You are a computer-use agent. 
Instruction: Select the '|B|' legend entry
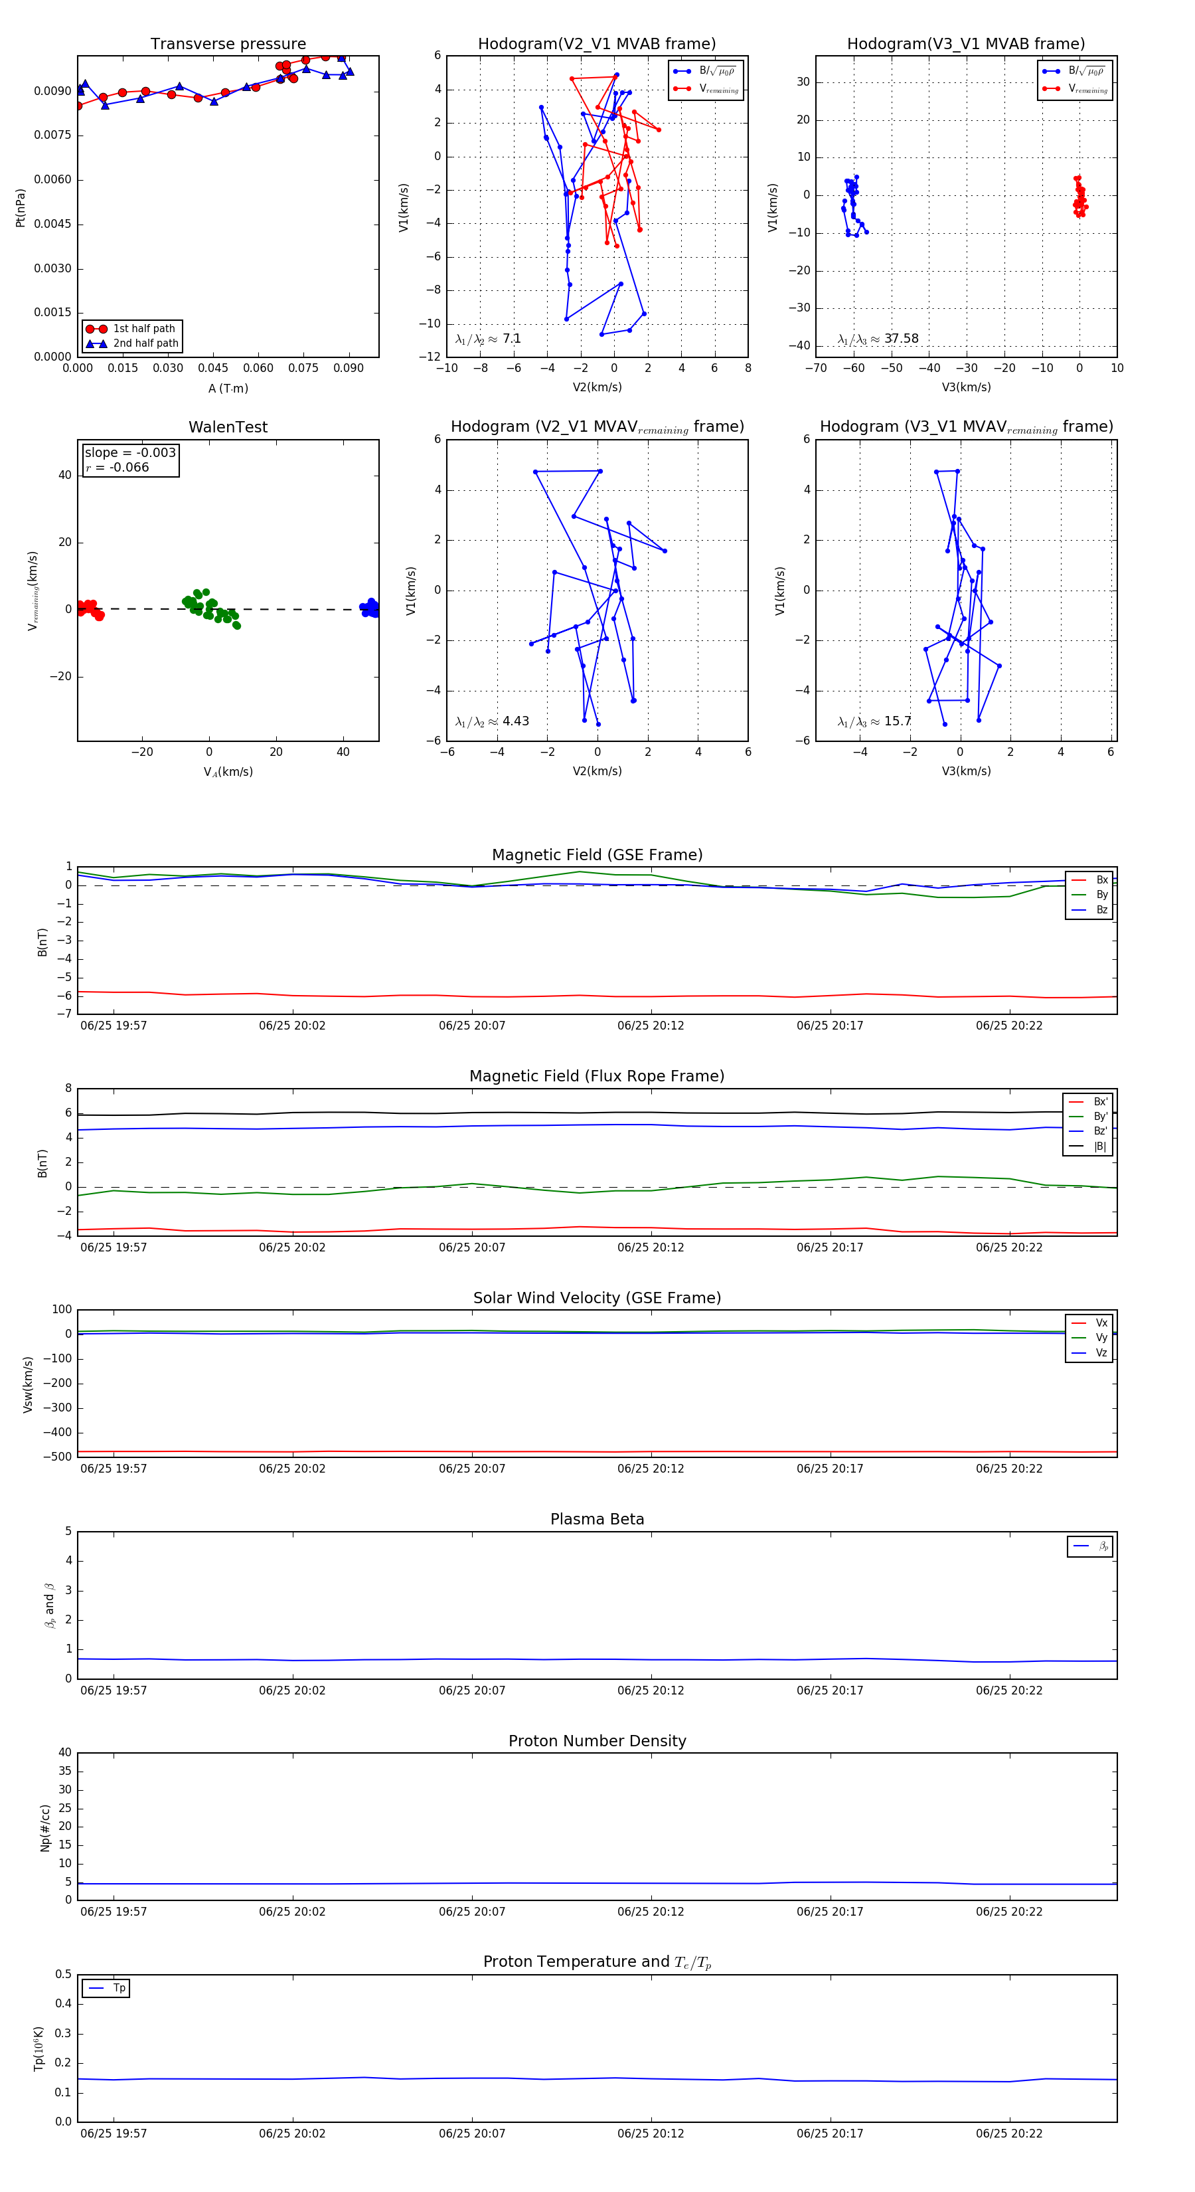(1088, 1146)
